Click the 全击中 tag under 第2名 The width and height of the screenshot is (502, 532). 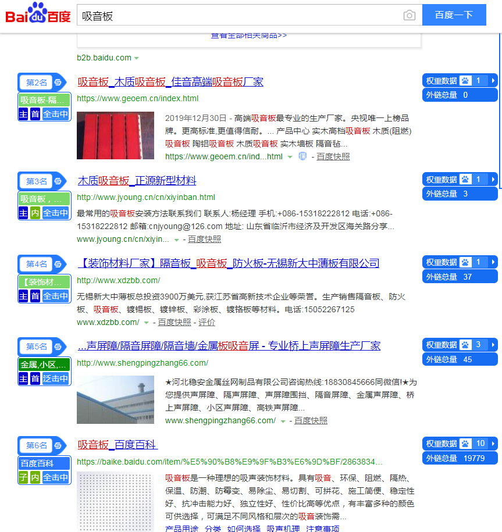[56, 115]
